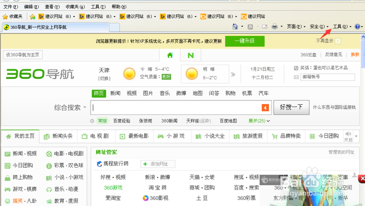Viewport: 365px width, 206px height.
Task: Click the 360导航 logo
Action: pyautogui.click(x=40, y=74)
